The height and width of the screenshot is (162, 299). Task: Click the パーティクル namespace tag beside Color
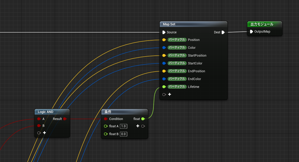pos(177,47)
